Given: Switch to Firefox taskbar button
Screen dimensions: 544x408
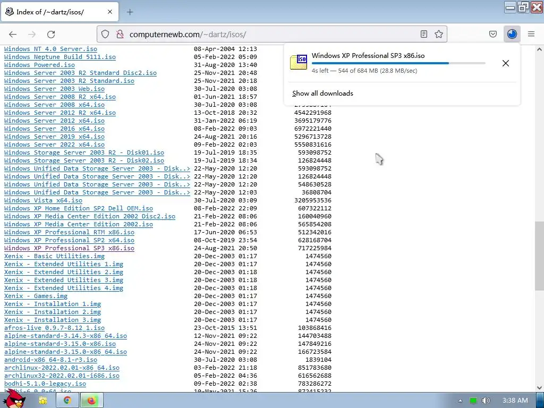Looking at the screenshot, I should pyautogui.click(x=91, y=401).
